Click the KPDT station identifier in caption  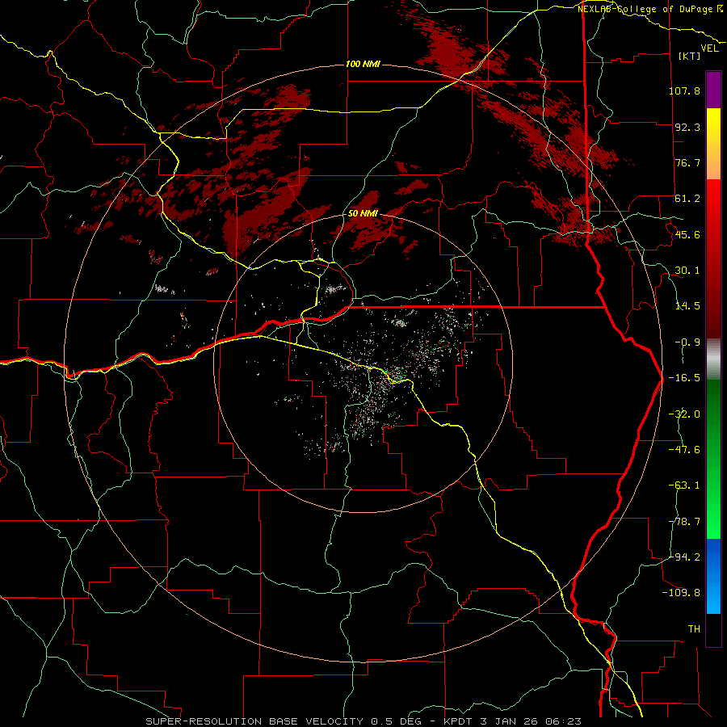pyautogui.click(x=456, y=721)
